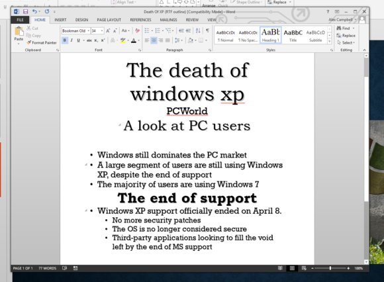Click the 77 WORDS count in status bar
Viewport: 384px width, 282px height.
pyautogui.click(x=47, y=268)
